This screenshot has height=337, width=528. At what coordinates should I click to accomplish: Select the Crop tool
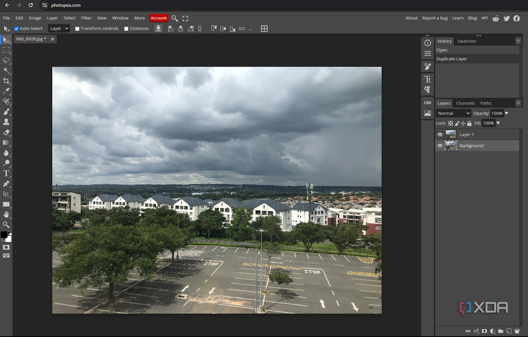[x=6, y=81]
